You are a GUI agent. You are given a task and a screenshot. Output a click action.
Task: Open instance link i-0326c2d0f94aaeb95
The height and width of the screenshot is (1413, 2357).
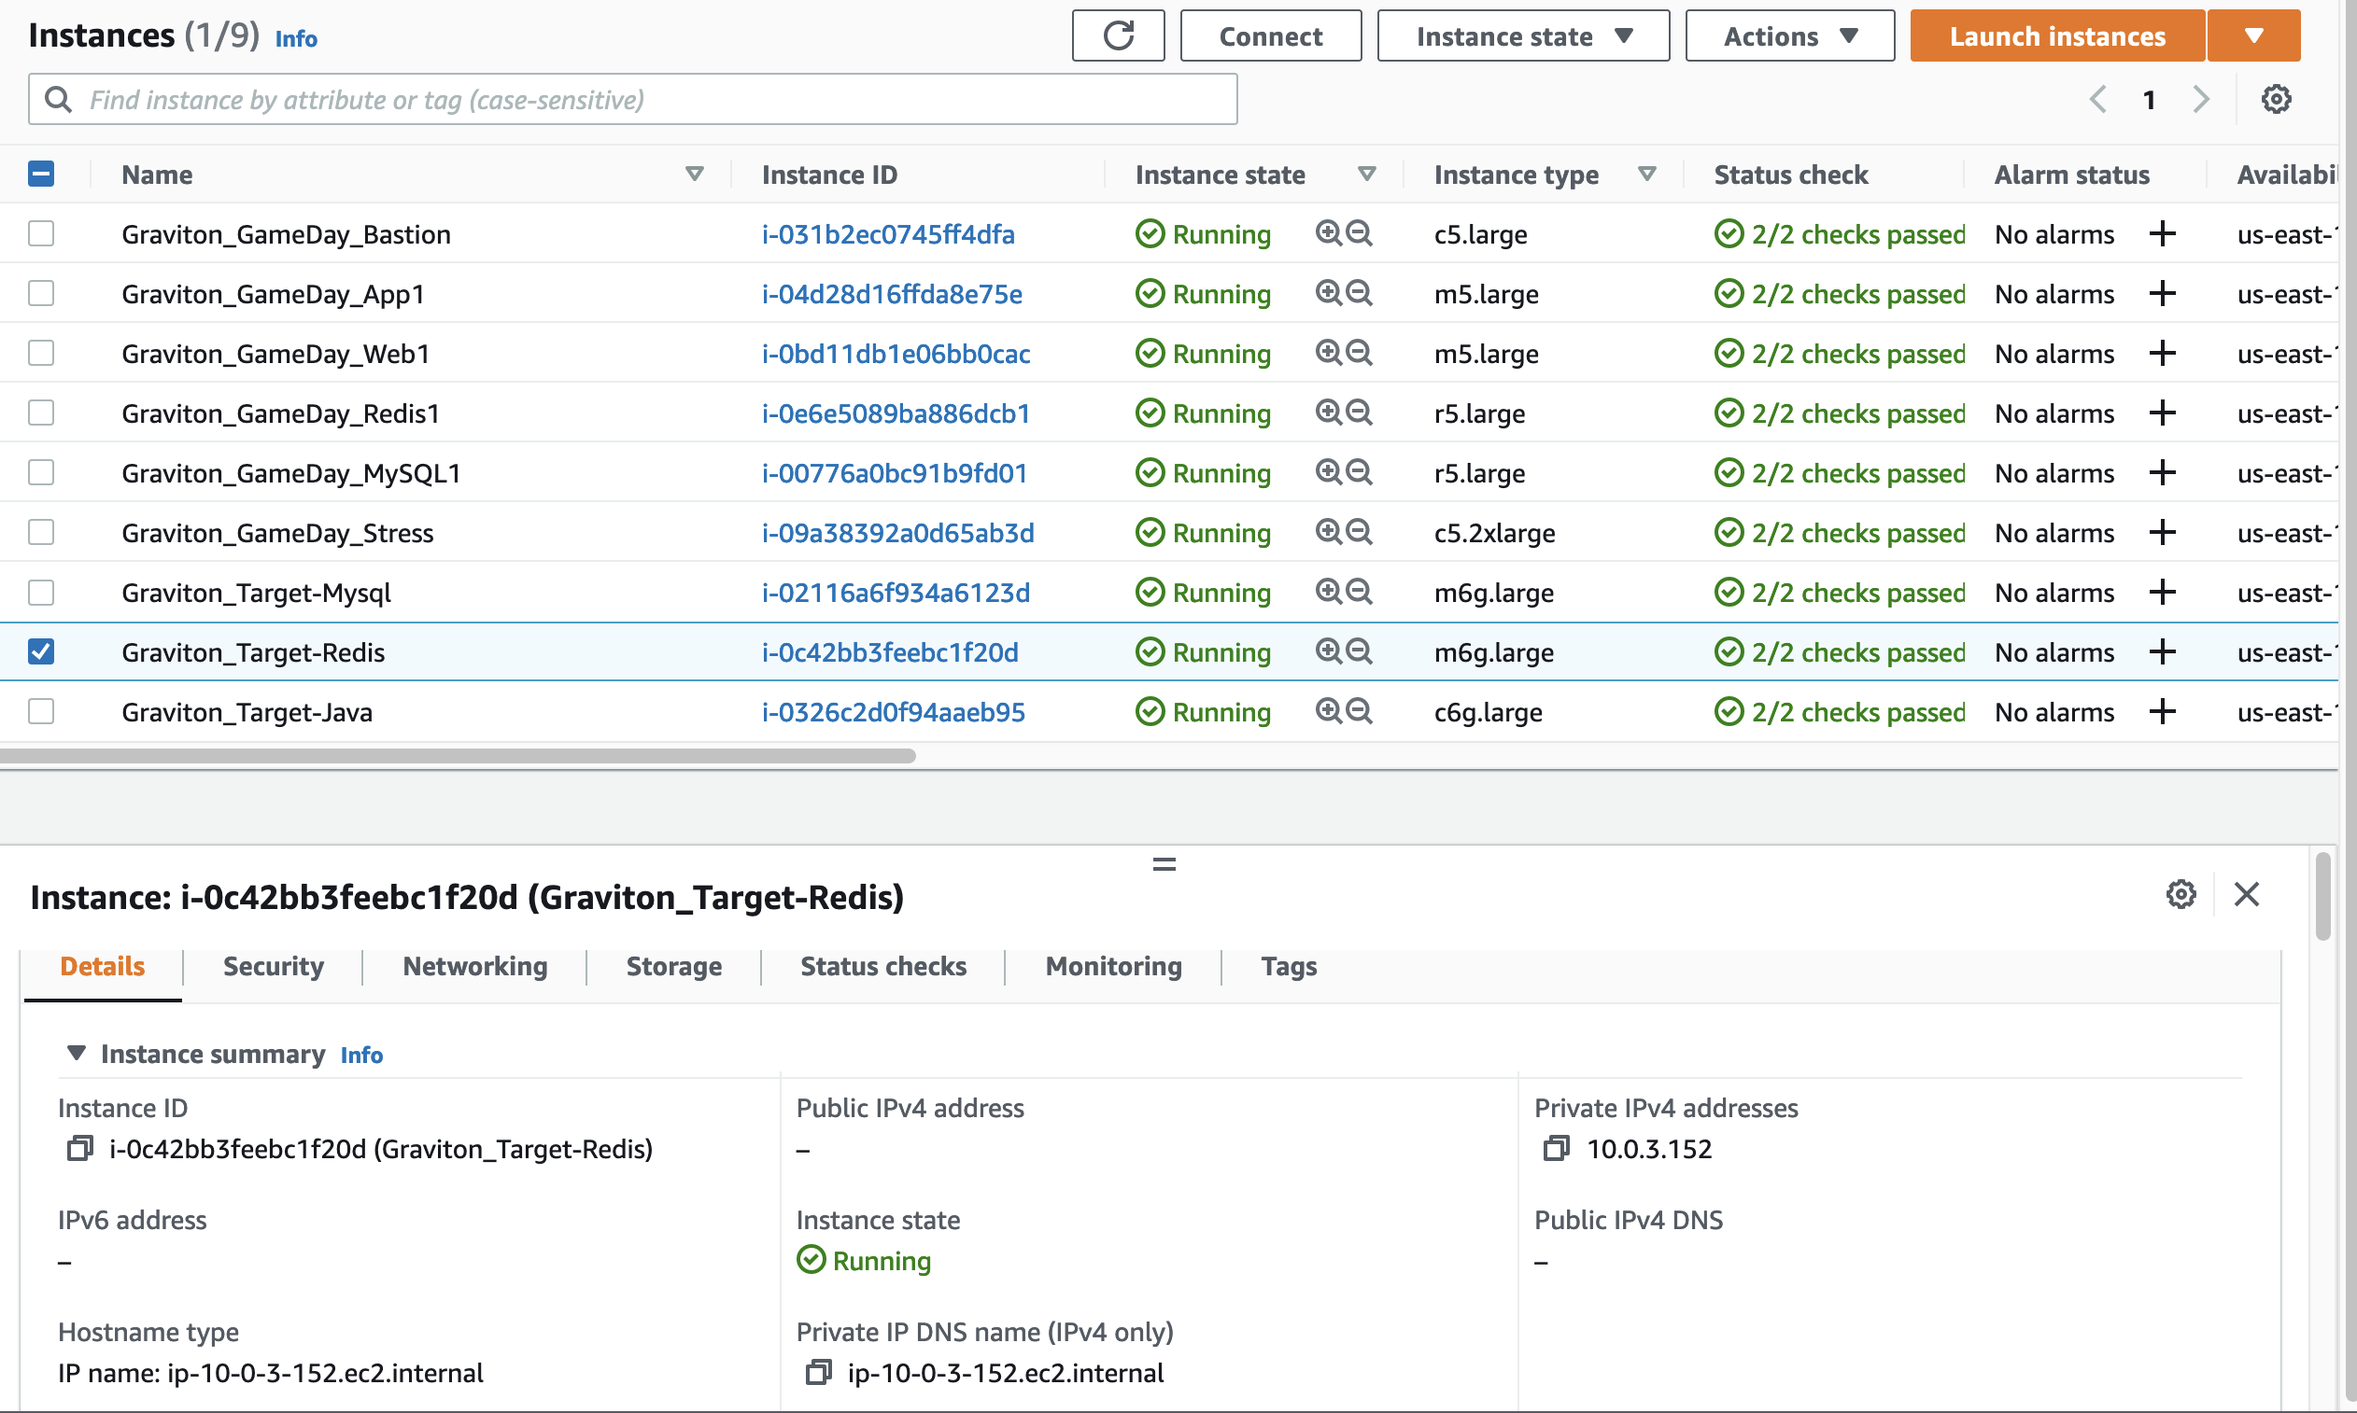pos(893,712)
